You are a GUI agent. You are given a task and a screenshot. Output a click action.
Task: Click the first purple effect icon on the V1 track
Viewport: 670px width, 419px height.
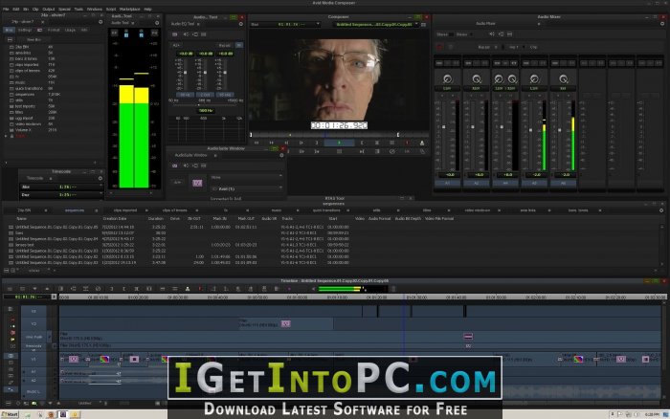tap(74, 359)
